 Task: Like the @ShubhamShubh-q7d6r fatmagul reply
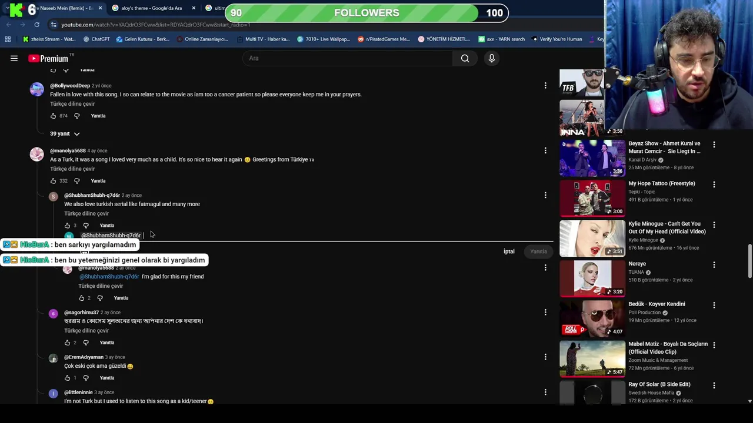pyautogui.click(x=67, y=226)
